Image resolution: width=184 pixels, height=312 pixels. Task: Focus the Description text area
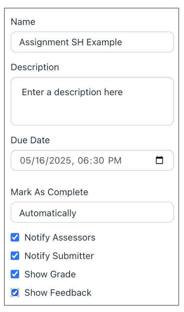(92, 101)
